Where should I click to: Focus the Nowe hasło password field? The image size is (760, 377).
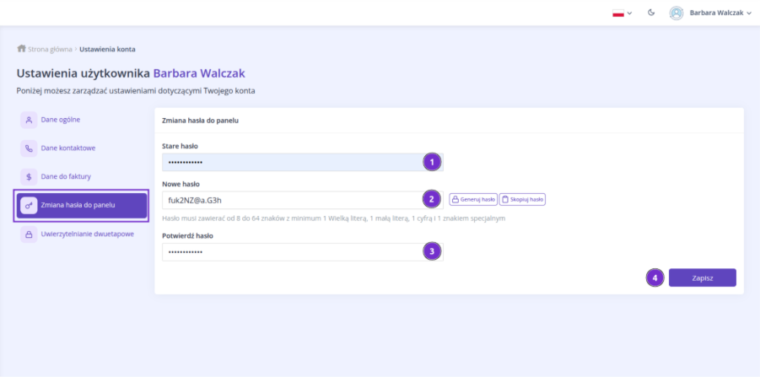(291, 200)
